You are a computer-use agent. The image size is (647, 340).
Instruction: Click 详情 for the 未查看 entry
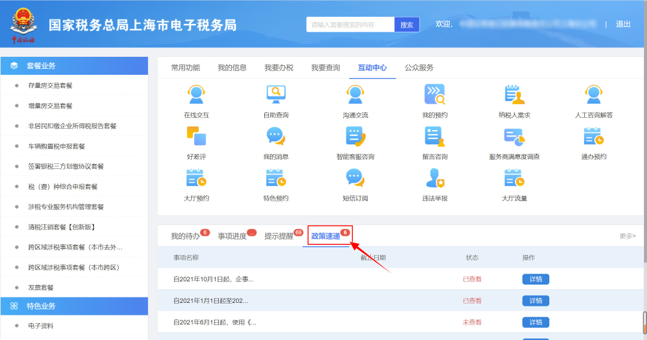pos(536,322)
